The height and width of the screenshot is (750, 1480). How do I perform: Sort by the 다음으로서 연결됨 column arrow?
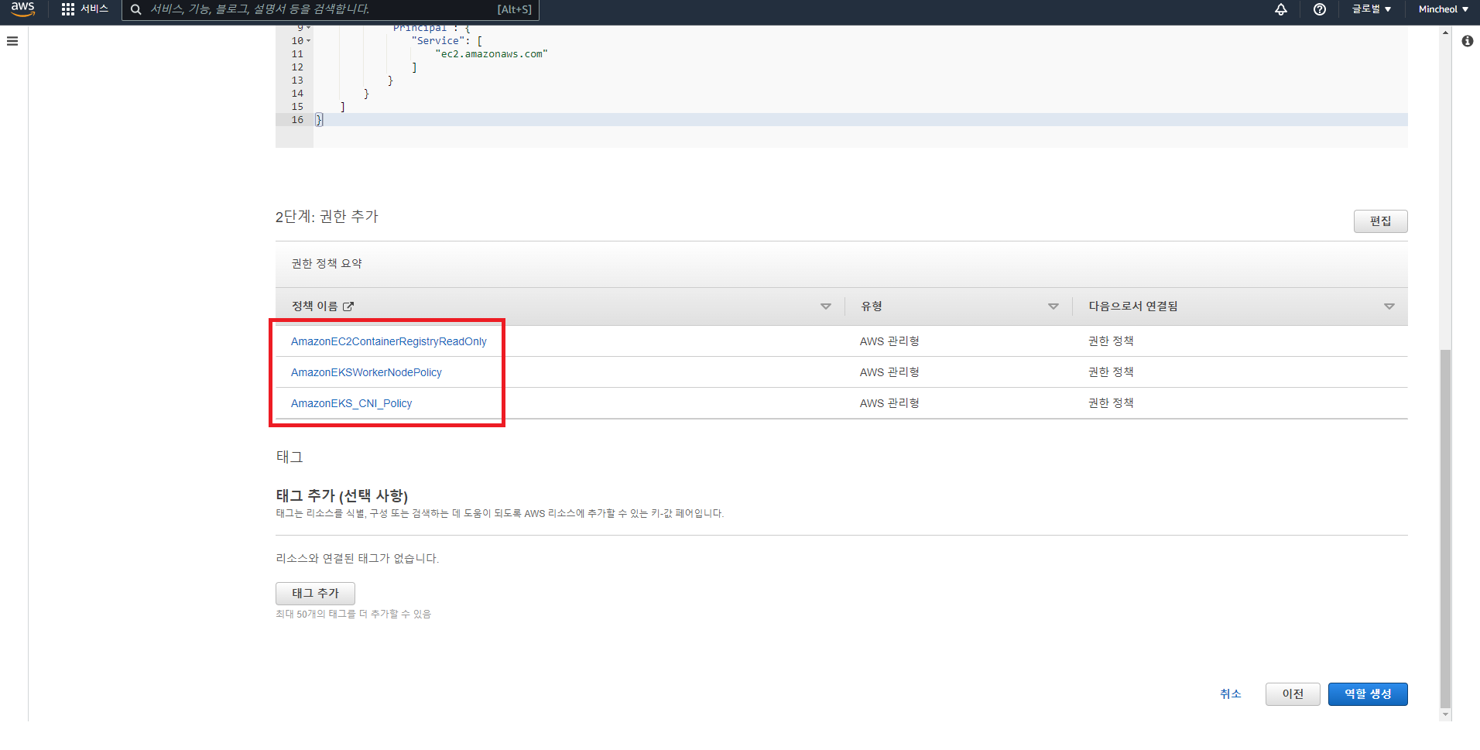1389,307
